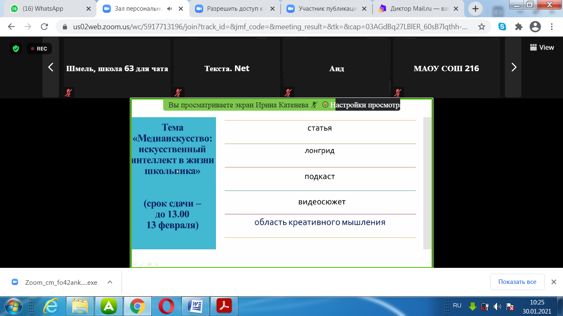This screenshot has height=316, width=563.
Task: Mute the audio-playing Zoom tab
Action: (170, 9)
